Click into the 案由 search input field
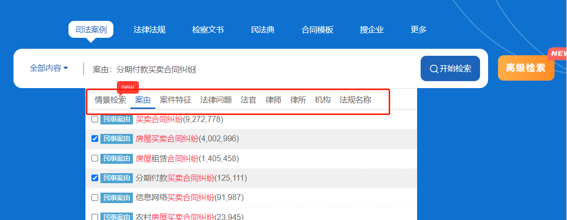The height and width of the screenshot is (220, 567). pyautogui.click(x=250, y=69)
